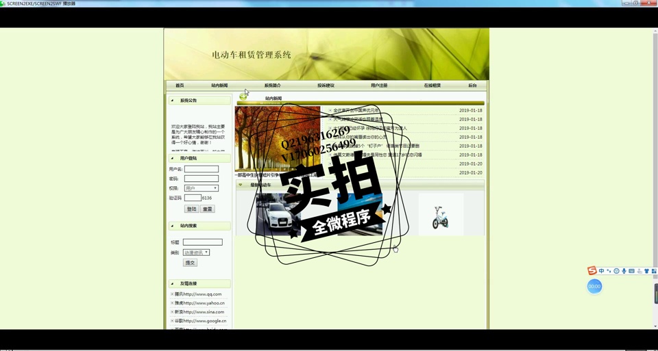Click the children's bicycle thumbnail

(x=441, y=214)
